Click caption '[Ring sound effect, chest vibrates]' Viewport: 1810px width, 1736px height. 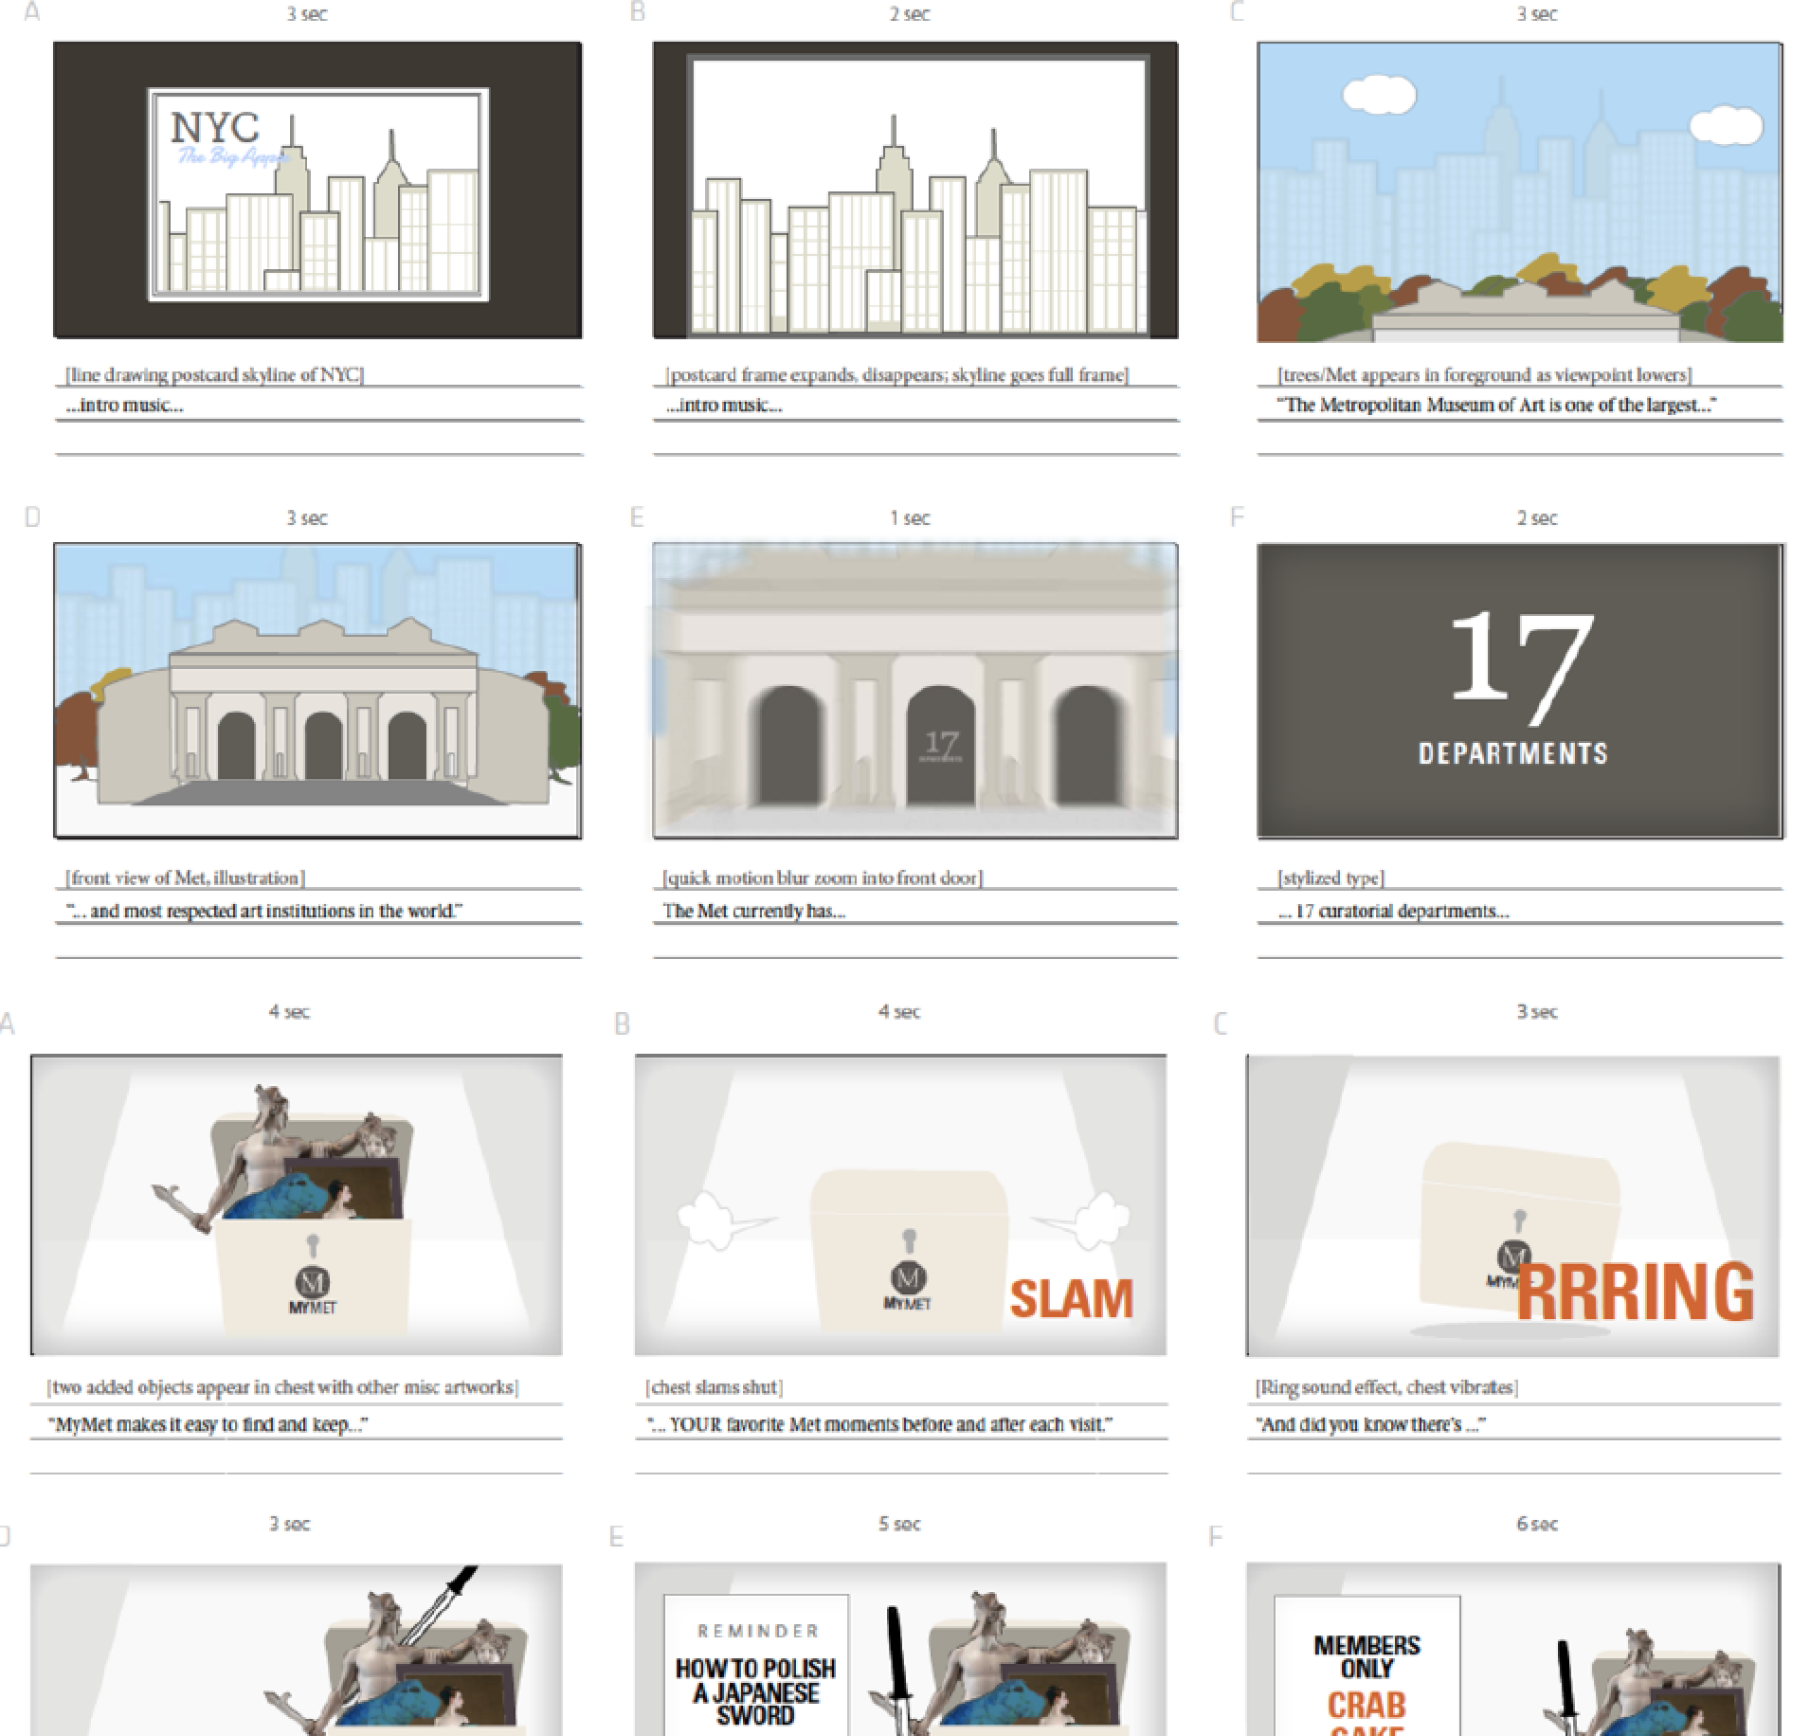pos(1386,1387)
